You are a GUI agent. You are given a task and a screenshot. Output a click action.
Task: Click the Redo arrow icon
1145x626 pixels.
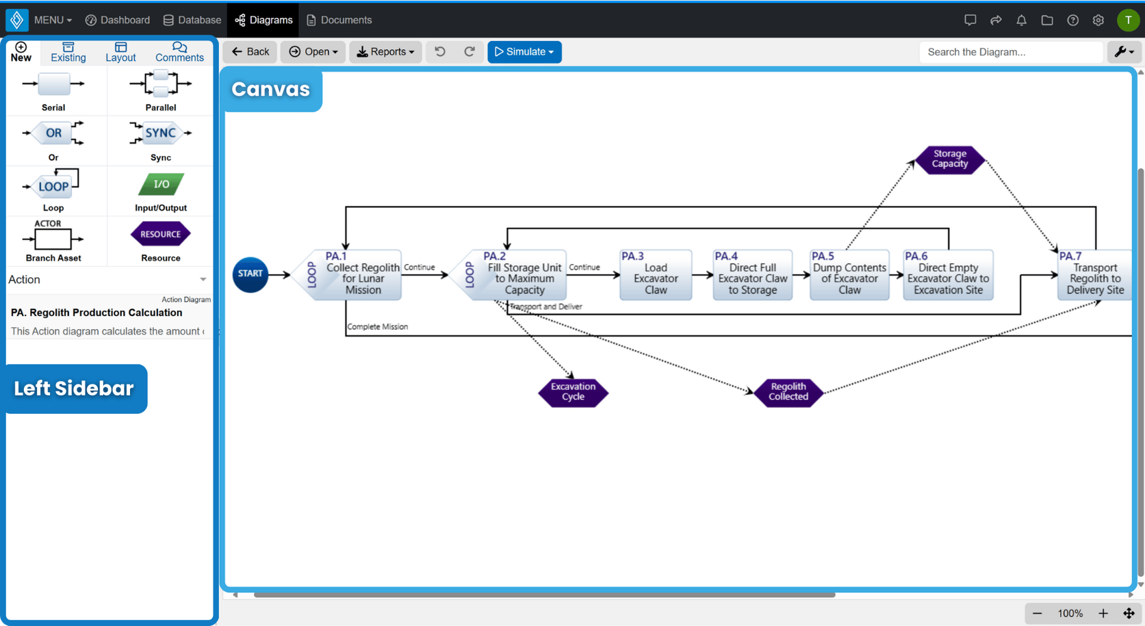469,51
